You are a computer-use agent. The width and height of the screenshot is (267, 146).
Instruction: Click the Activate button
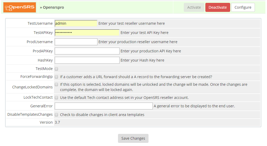coord(194,7)
